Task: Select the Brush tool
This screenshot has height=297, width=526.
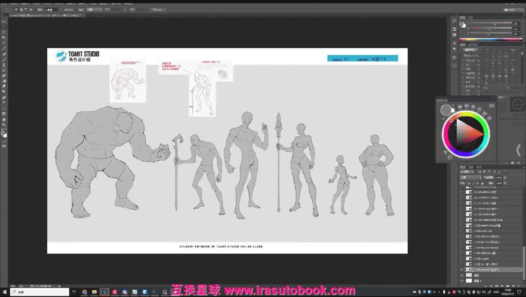Action: [4, 60]
